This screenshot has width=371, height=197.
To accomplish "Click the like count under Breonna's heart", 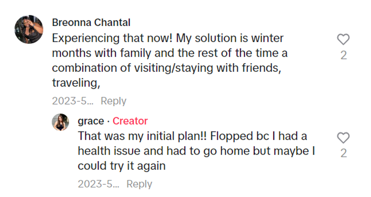I will 343,55.
